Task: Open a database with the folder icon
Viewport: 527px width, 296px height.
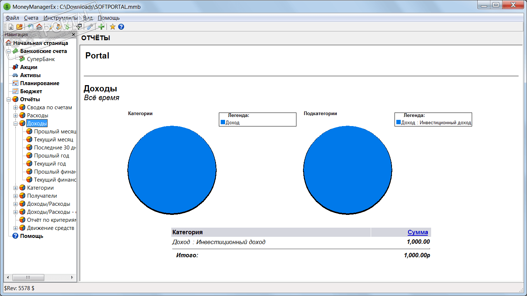Action: (19, 27)
